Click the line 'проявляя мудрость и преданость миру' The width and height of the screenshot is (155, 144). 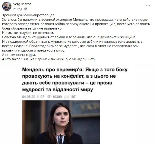34,50
